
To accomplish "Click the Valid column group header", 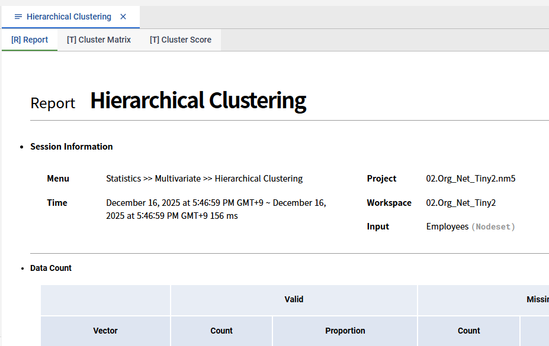I will pyautogui.click(x=294, y=300).
